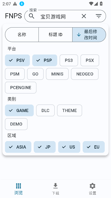Deselect the PSV platform chip

coord(17,61)
